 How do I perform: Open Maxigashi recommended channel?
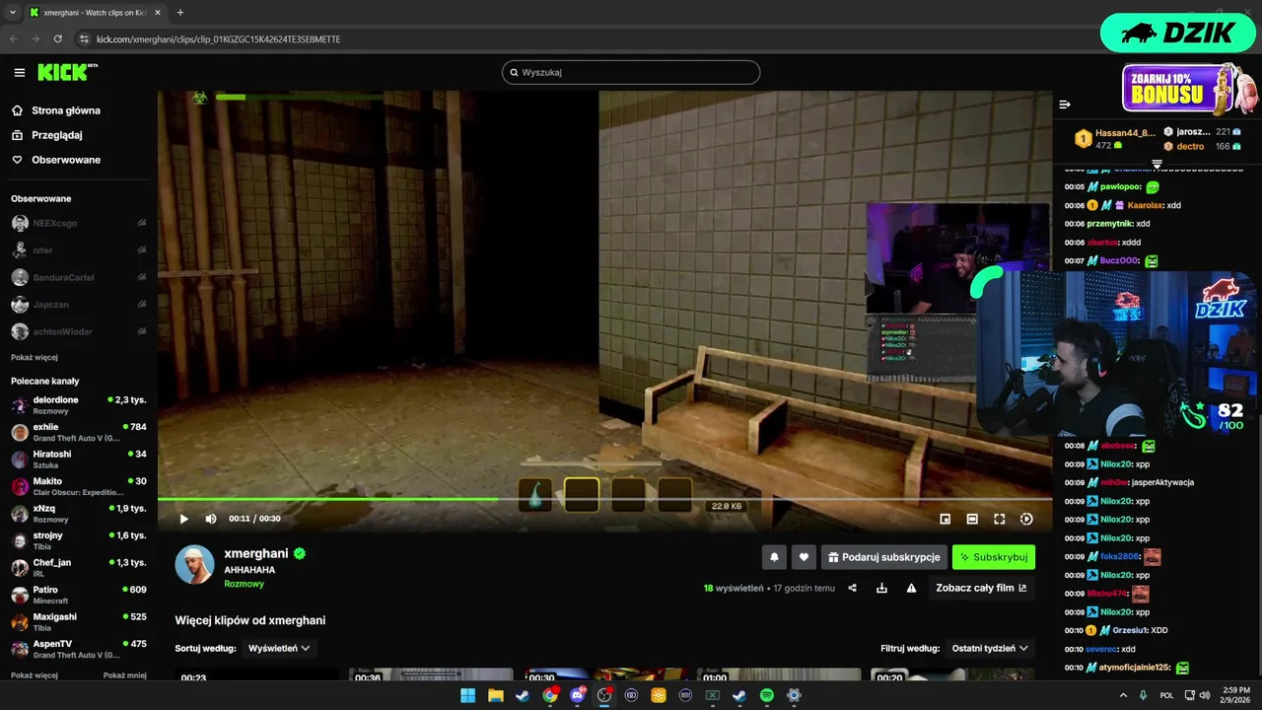click(79, 622)
